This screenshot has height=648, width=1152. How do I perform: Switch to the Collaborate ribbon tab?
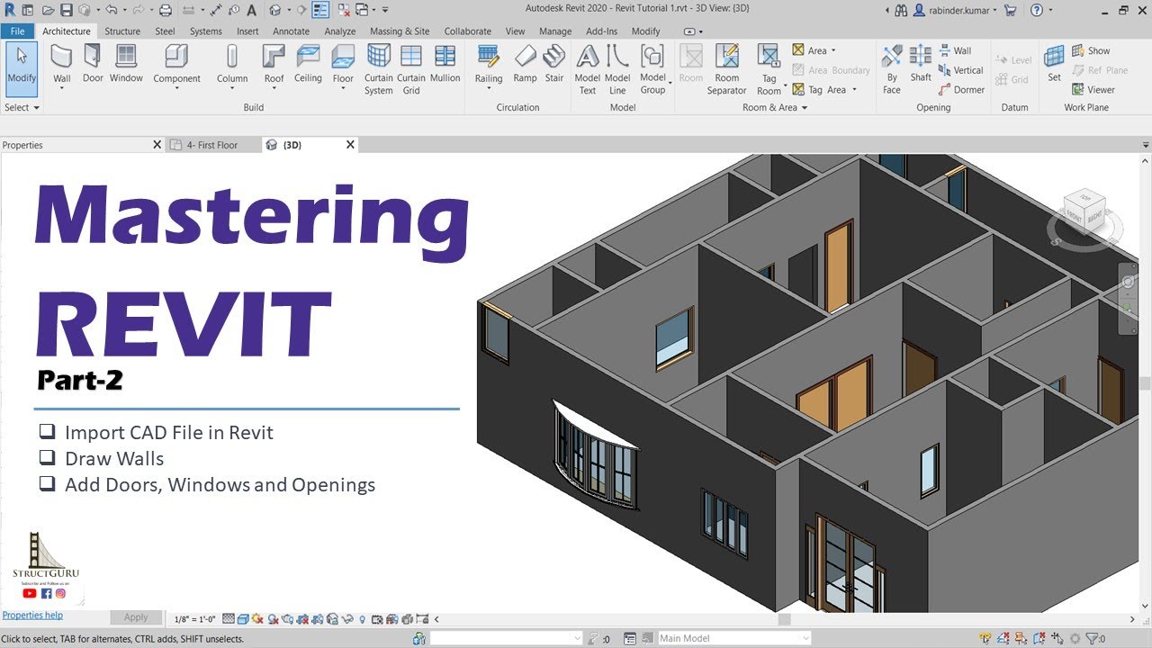[468, 31]
